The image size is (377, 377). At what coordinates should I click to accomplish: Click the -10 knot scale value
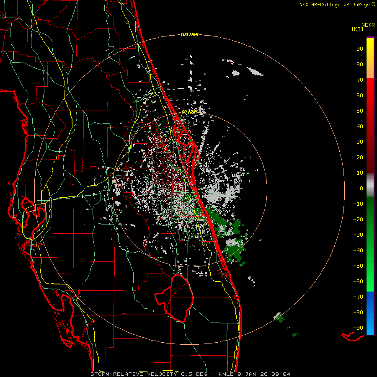[x=358, y=204]
